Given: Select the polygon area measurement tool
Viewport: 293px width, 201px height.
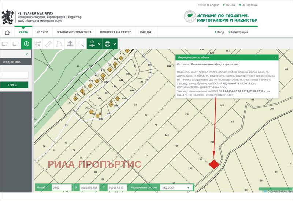Looking at the screenshot, I should tap(59, 44).
